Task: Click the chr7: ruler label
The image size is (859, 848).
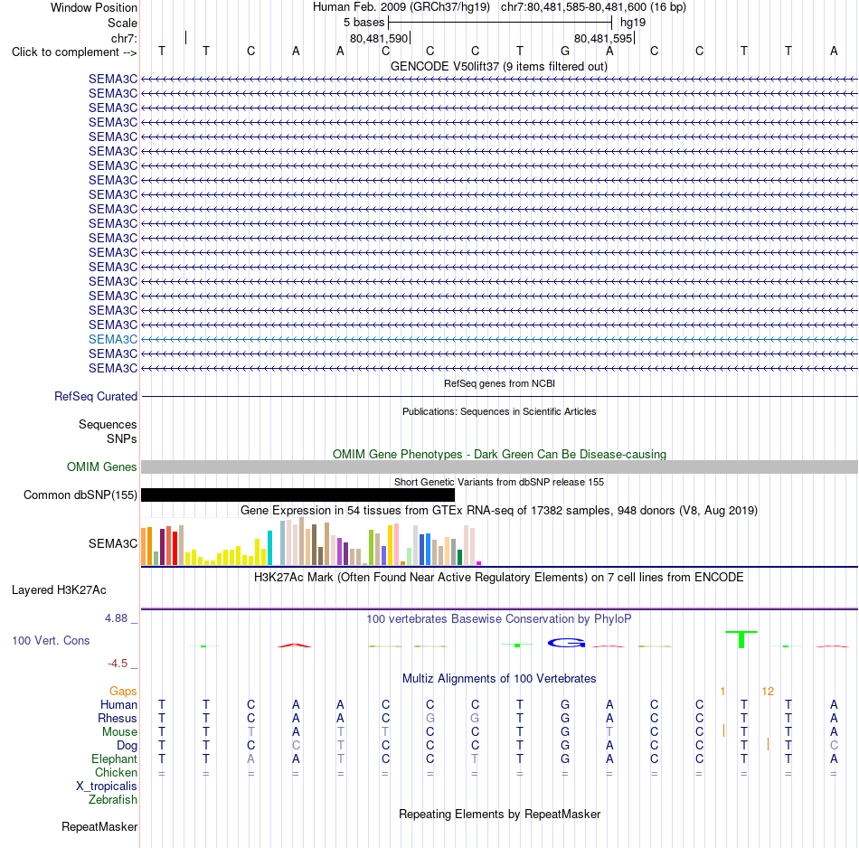Action: [124, 38]
